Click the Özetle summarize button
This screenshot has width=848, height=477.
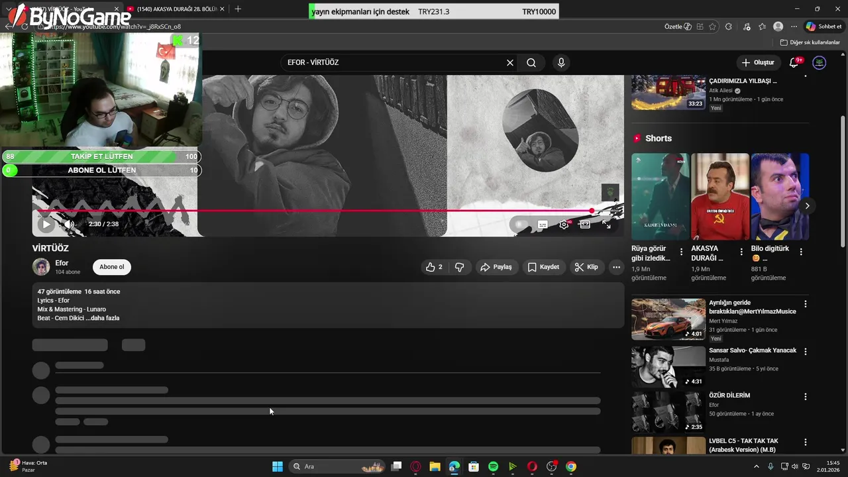pos(678,26)
